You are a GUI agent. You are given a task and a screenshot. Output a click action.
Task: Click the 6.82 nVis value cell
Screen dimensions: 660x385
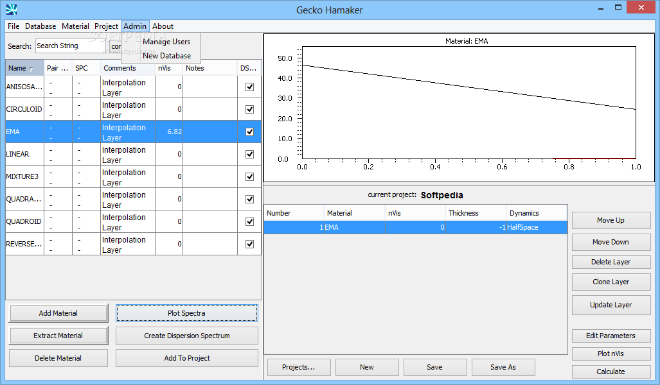(169, 132)
